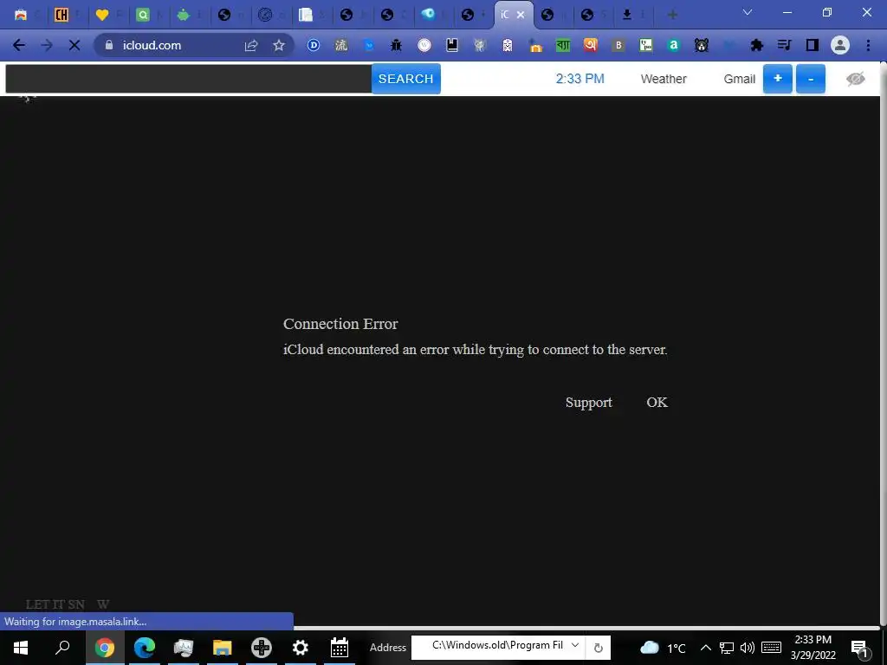887x665 pixels.
Task: Click the blue SEARCH button
Action: coord(405,79)
